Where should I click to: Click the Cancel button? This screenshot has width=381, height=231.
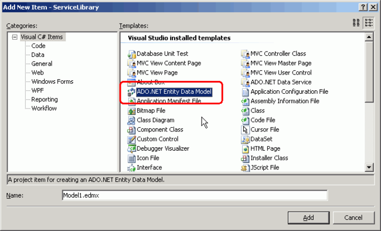(353, 218)
